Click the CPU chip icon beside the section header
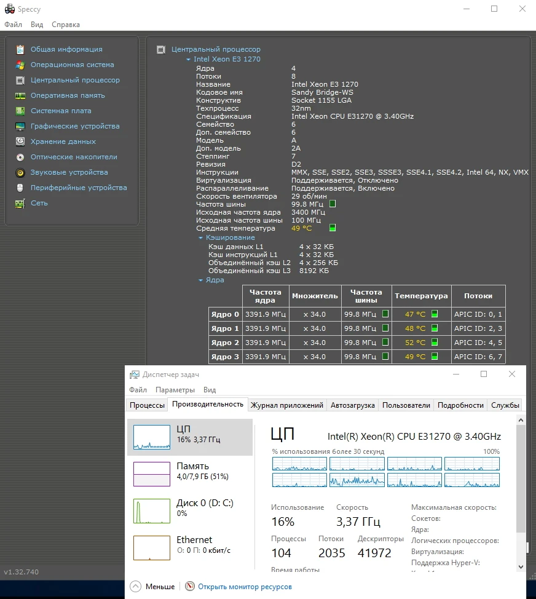Viewport: 536px width, 599px height. click(x=161, y=50)
